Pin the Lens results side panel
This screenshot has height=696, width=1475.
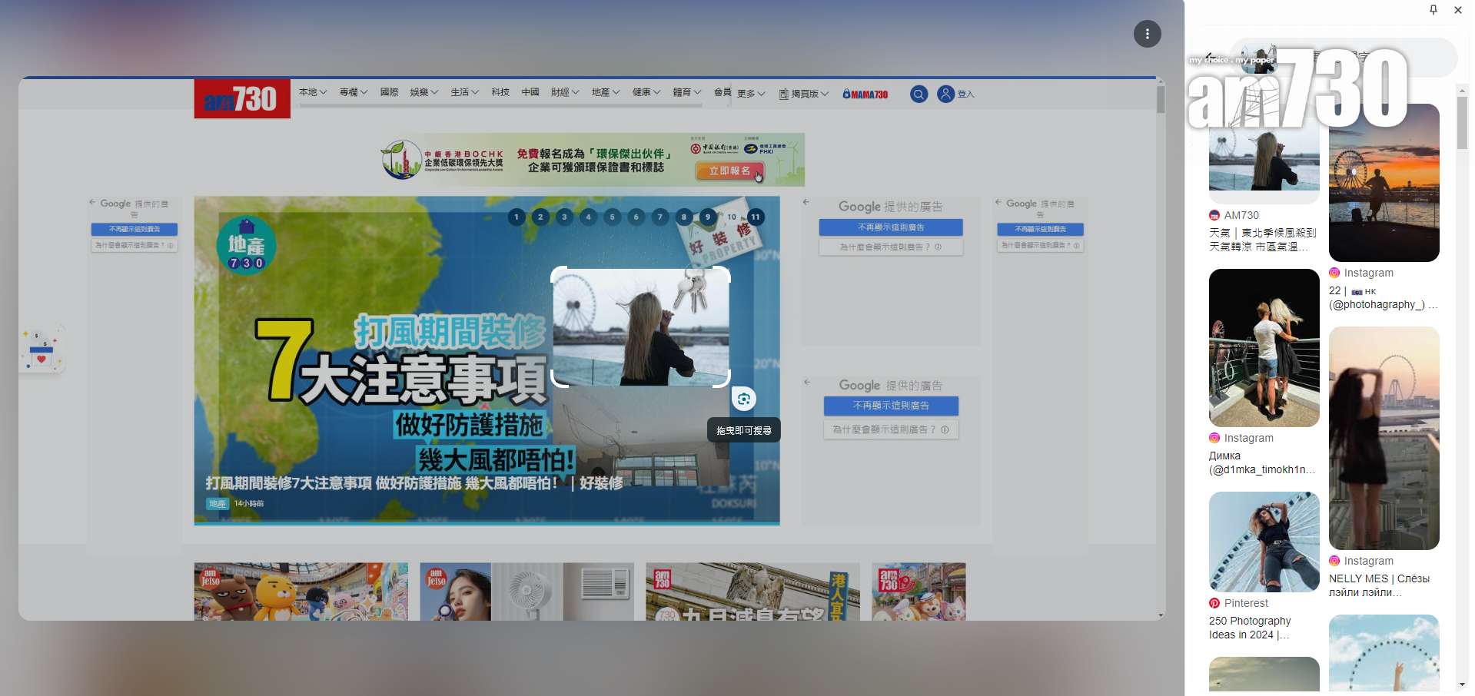click(1433, 10)
